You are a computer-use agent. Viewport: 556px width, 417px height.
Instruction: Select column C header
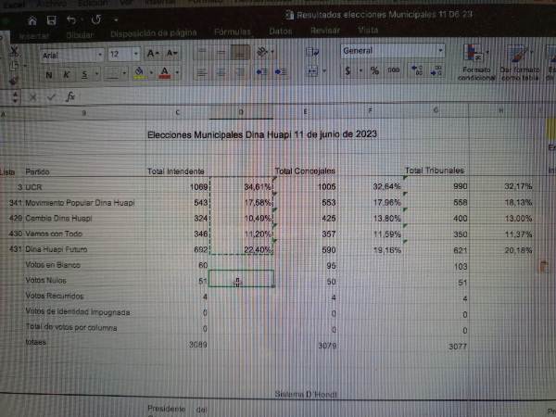[177, 112]
